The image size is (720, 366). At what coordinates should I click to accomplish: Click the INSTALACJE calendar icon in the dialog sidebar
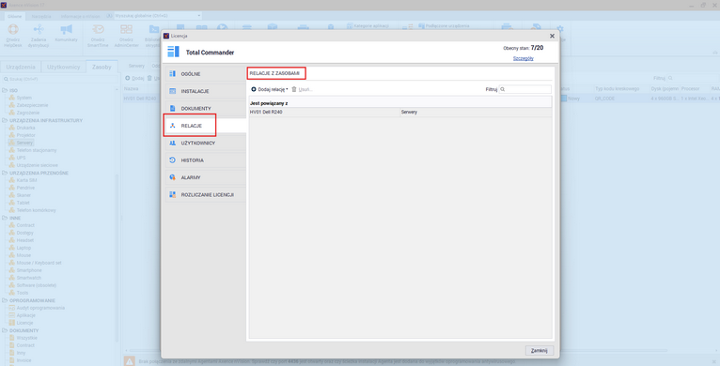173,91
